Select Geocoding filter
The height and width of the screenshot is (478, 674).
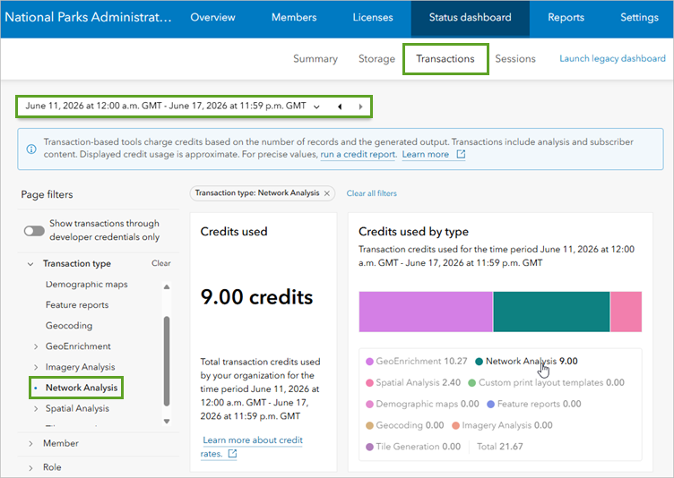tap(69, 326)
